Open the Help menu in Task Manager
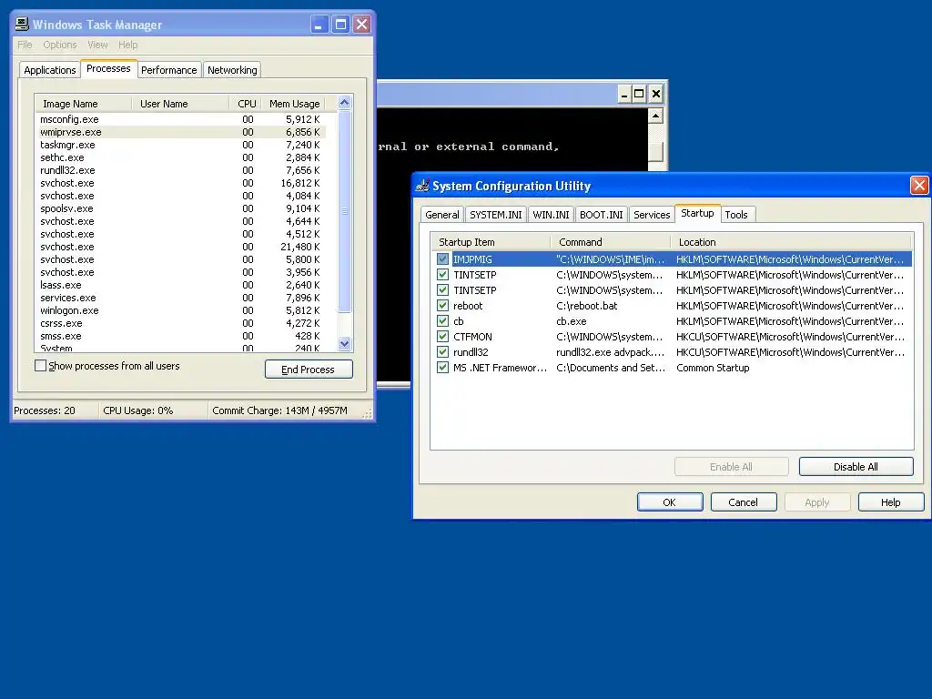 click(x=127, y=45)
